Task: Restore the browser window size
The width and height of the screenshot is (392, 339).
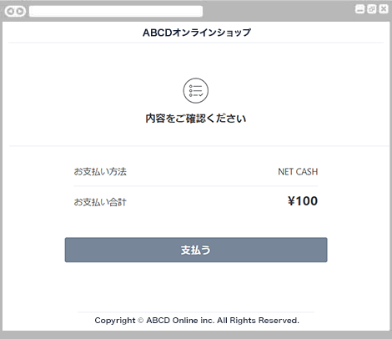Action: [372, 9]
